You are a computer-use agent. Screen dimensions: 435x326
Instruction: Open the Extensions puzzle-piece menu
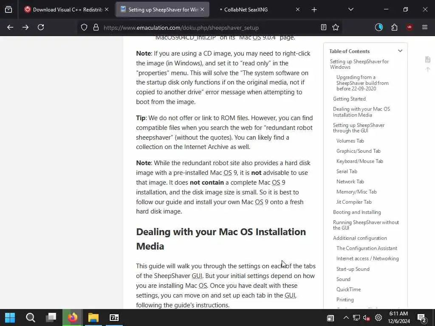(394, 27)
